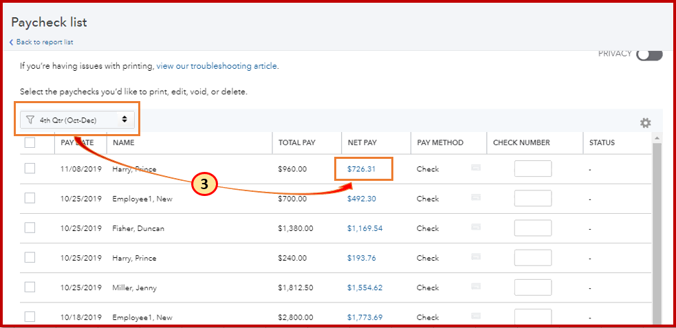
Task: Toggle the Privacy switch
Action: tap(649, 54)
